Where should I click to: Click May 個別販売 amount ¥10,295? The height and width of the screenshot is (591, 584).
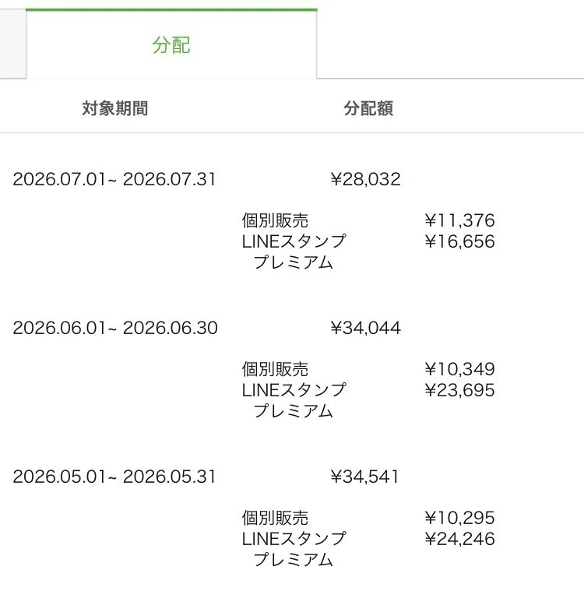(459, 519)
